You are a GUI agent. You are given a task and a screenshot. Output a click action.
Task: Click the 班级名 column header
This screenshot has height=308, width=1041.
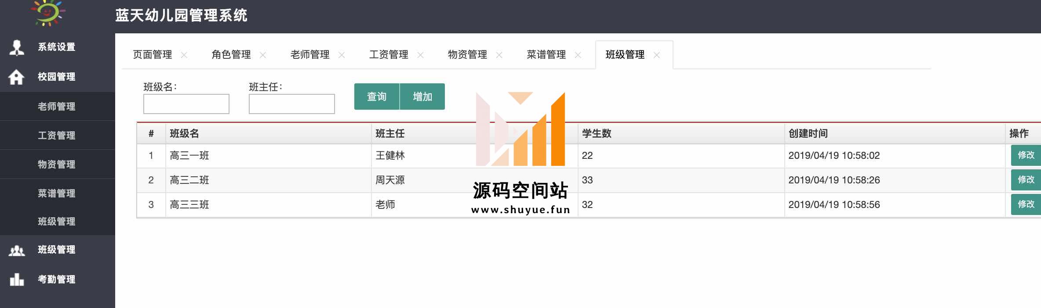pos(184,134)
